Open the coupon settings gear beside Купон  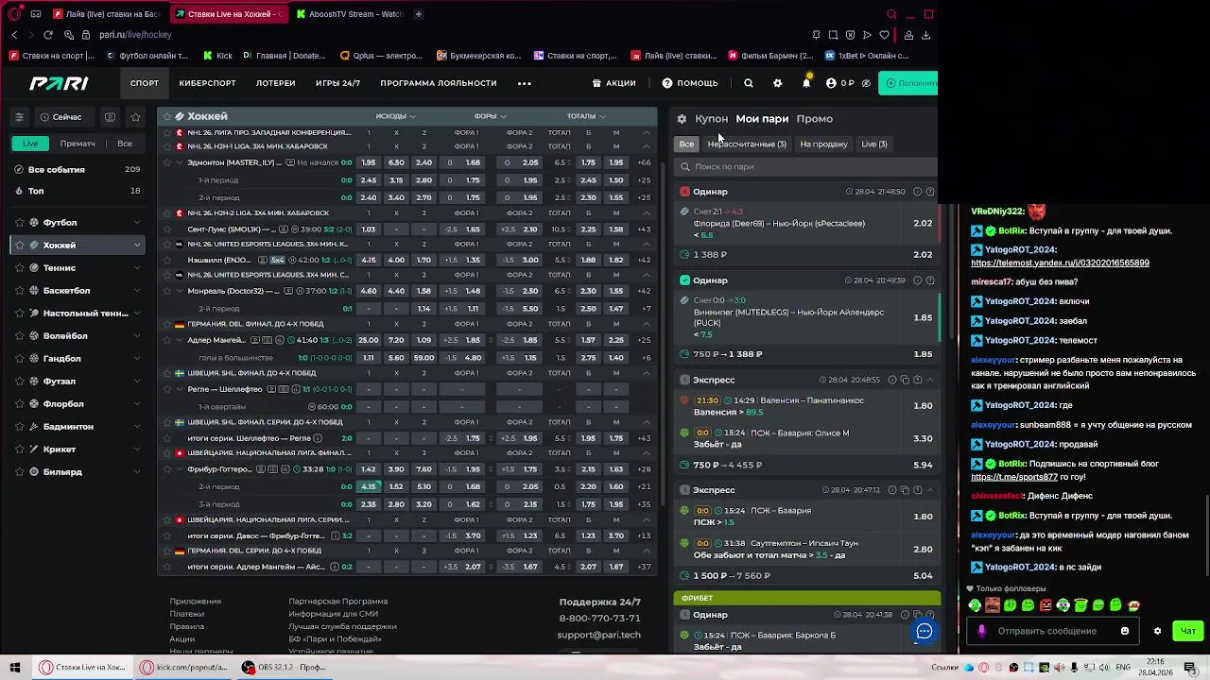(x=682, y=119)
